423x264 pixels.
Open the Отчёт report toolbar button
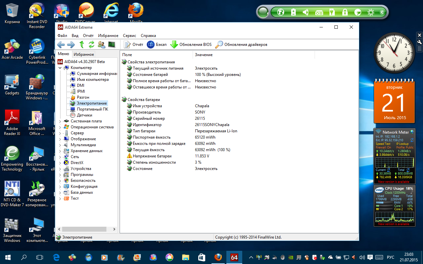coord(133,45)
